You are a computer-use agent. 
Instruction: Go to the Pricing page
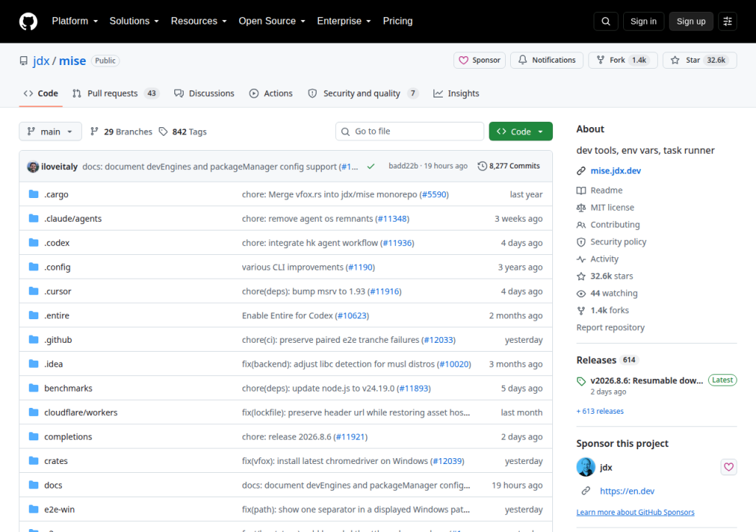(398, 21)
